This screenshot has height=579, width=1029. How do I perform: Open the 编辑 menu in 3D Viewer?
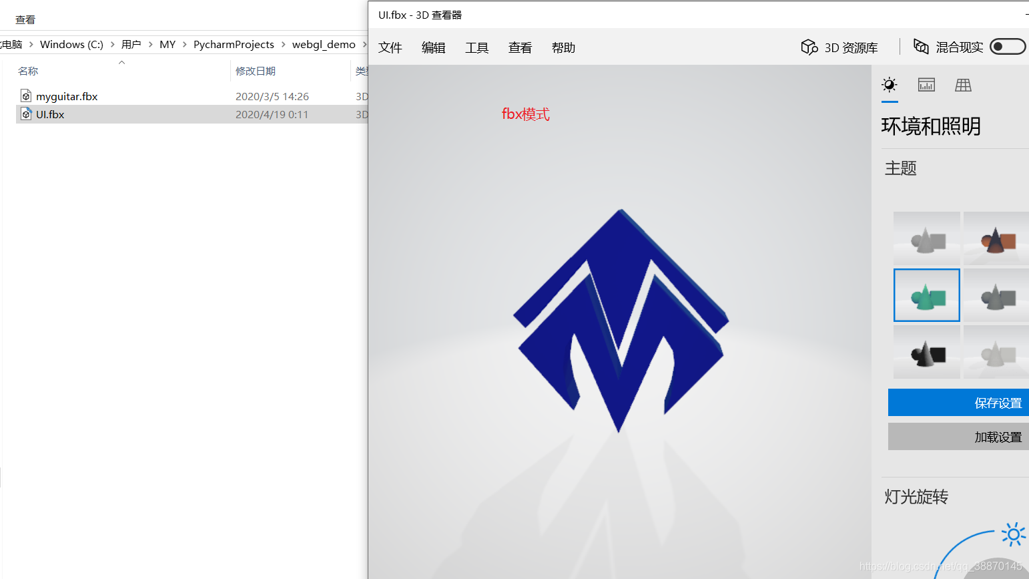tap(434, 47)
